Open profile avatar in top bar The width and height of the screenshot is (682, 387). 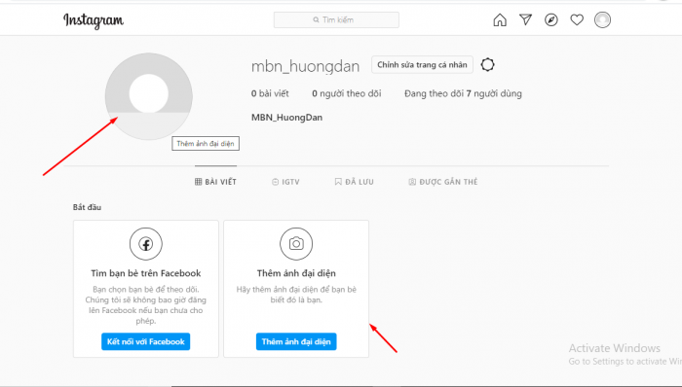point(602,20)
